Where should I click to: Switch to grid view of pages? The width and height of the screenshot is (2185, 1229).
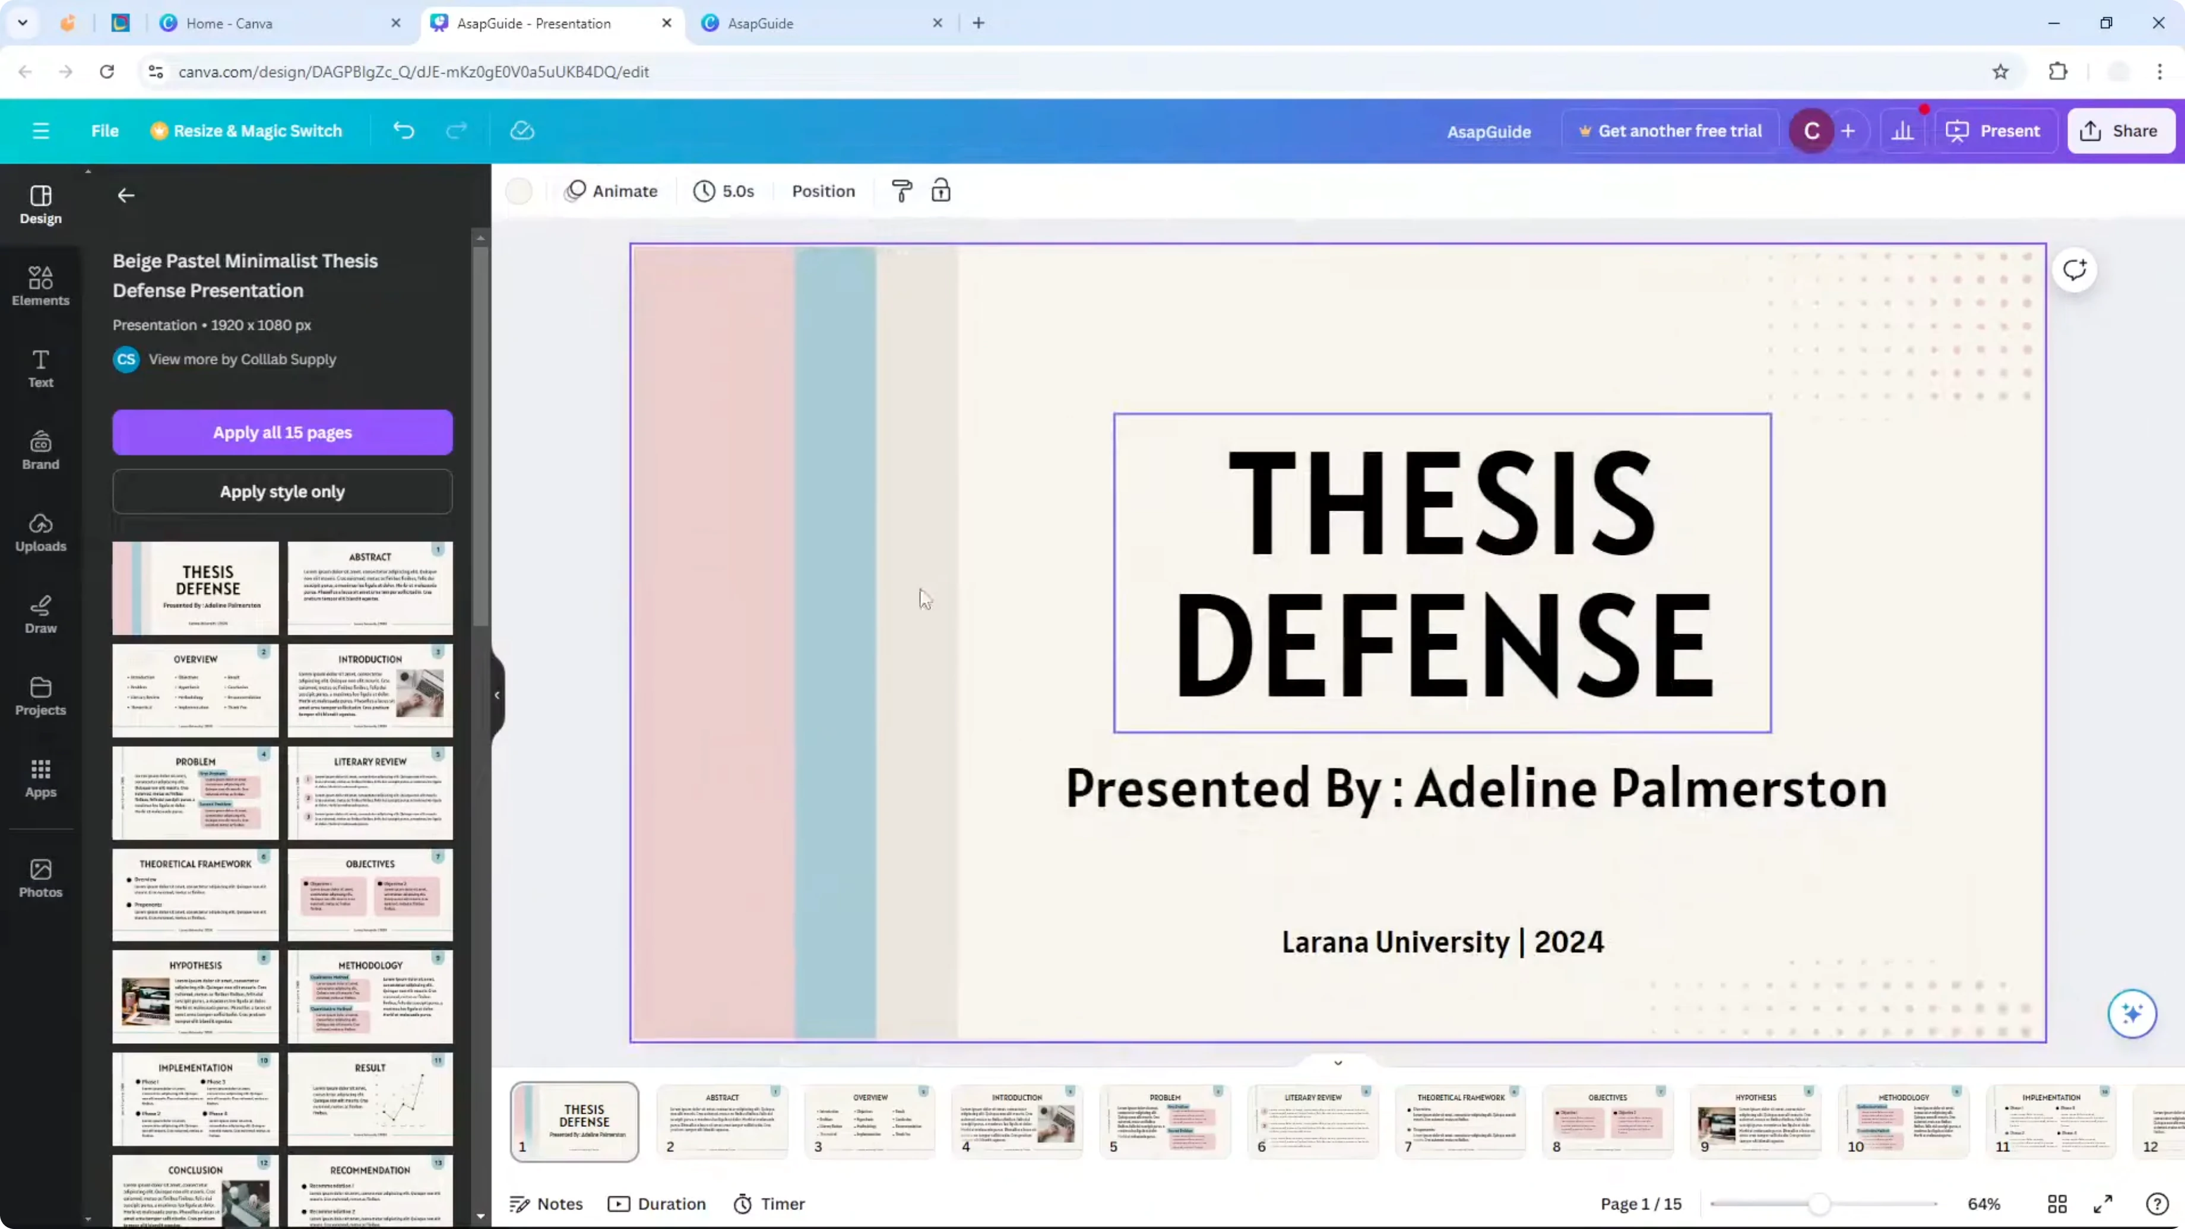pyautogui.click(x=2057, y=1205)
